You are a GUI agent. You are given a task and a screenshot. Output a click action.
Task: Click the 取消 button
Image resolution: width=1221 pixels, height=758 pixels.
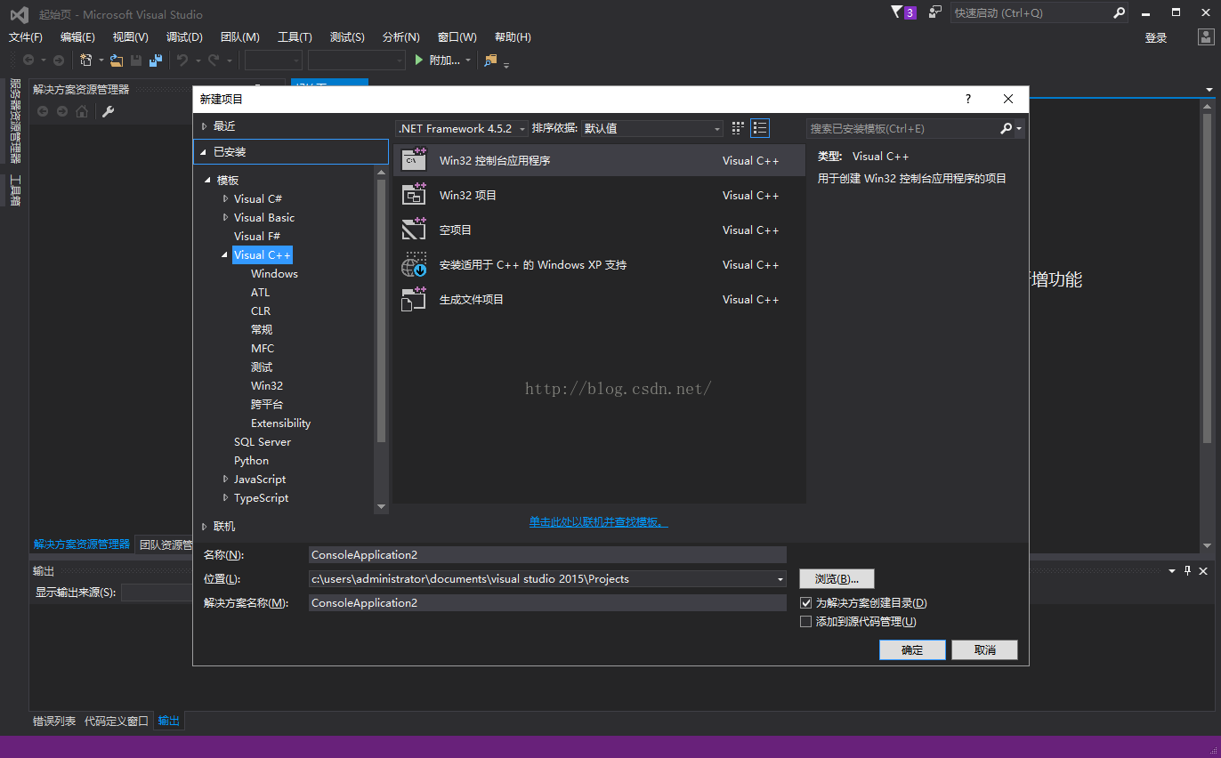984,650
